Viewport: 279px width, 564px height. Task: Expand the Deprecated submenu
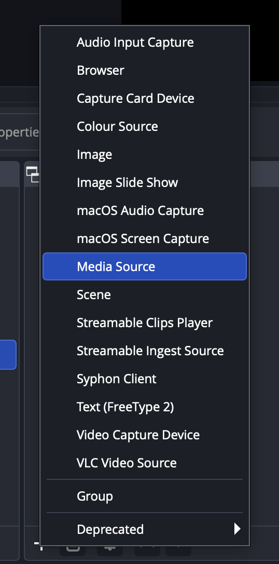click(144, 529)
